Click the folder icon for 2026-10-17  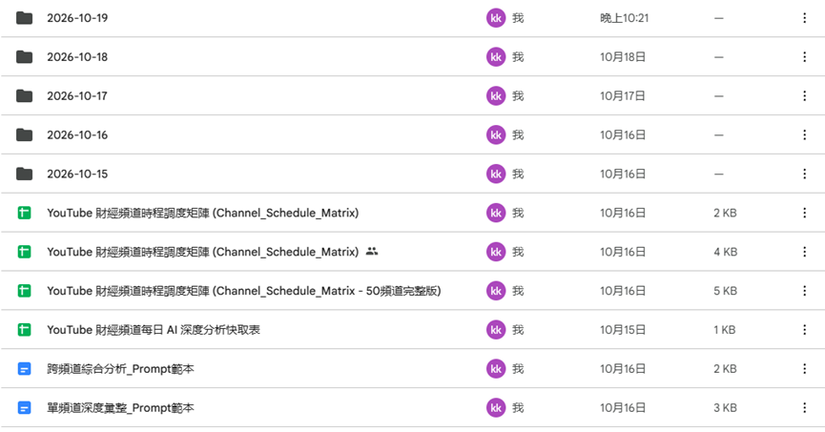click(x=24, y=95)
